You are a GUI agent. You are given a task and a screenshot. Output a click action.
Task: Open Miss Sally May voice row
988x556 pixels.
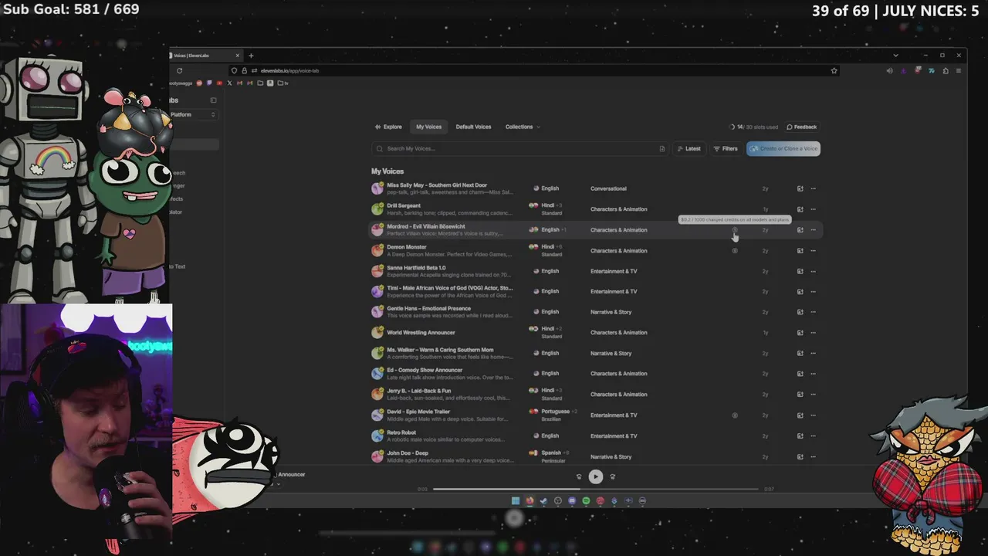coord(594,188)
